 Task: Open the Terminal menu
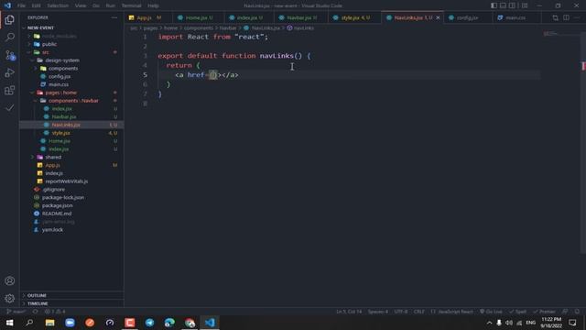click(131, 5)
